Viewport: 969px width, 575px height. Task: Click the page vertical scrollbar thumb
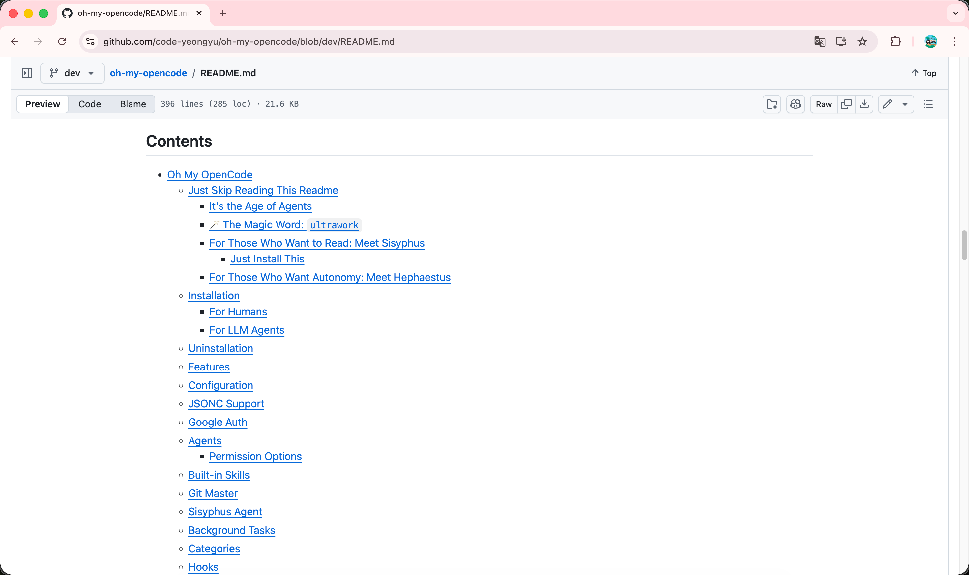pos(964,245)
